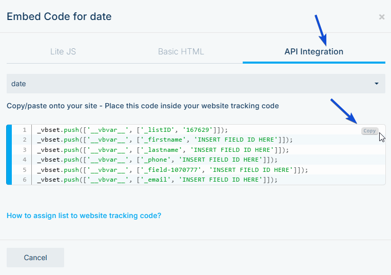Copy the code with the Copy button

pyautogui.click(x=369, y=131)
